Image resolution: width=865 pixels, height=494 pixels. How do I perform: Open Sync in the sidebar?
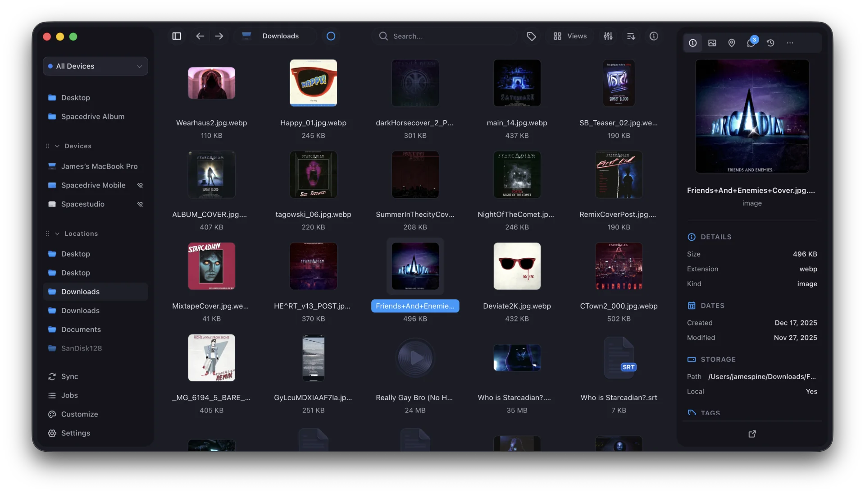click(x=95, y=376)
